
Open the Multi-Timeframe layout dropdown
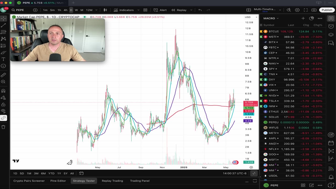pyautogui.click(x=280, y=10)
